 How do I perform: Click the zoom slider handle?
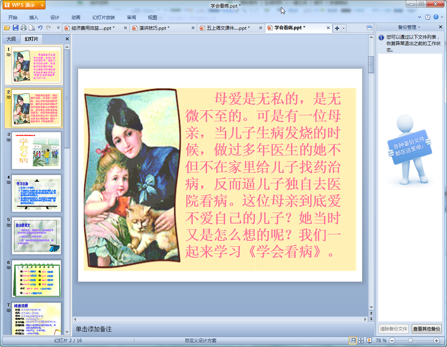click(410, 341)
